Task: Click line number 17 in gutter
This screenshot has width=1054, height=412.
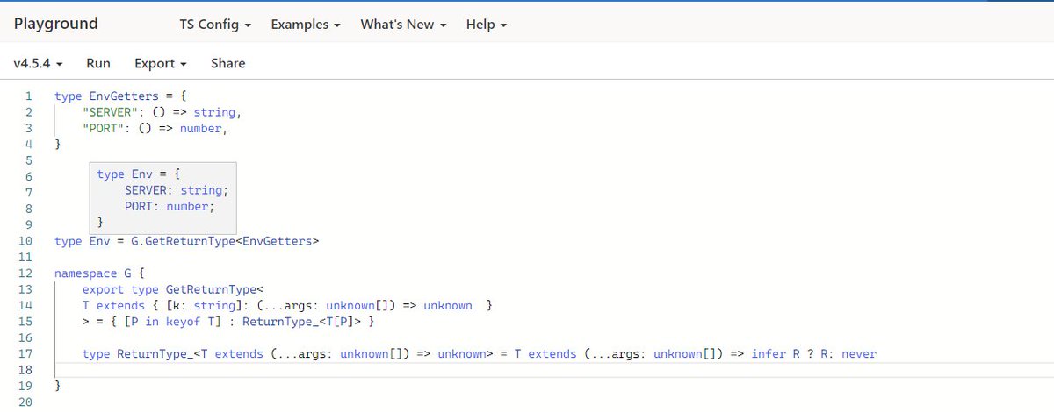Action: coord(25,354)
